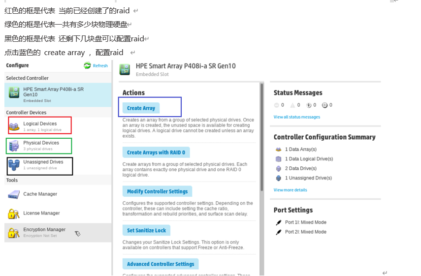Click the '2 Data Drive(s)' text
The width and height of the screenshot is (421, 276).
pyautogui.click(x=301, y=168)
